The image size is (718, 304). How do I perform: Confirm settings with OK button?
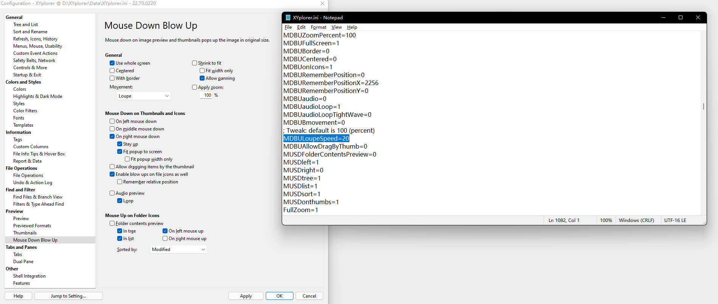pos(279,296)
